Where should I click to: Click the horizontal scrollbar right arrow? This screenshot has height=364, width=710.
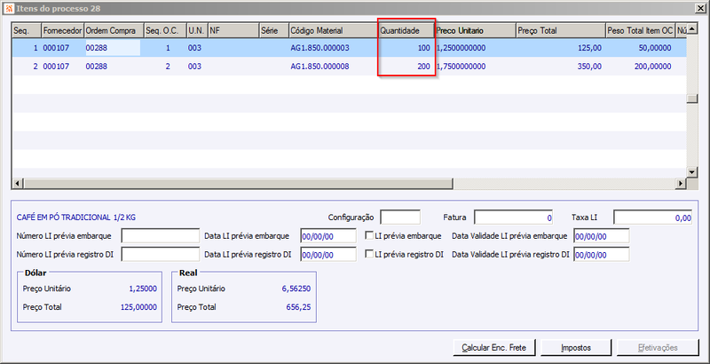coord(681,184)
